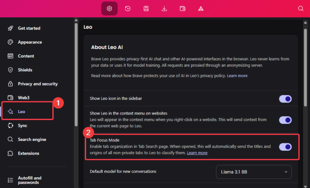Open the History clock icon
This screenshot has width=310, height=188.
128,9
